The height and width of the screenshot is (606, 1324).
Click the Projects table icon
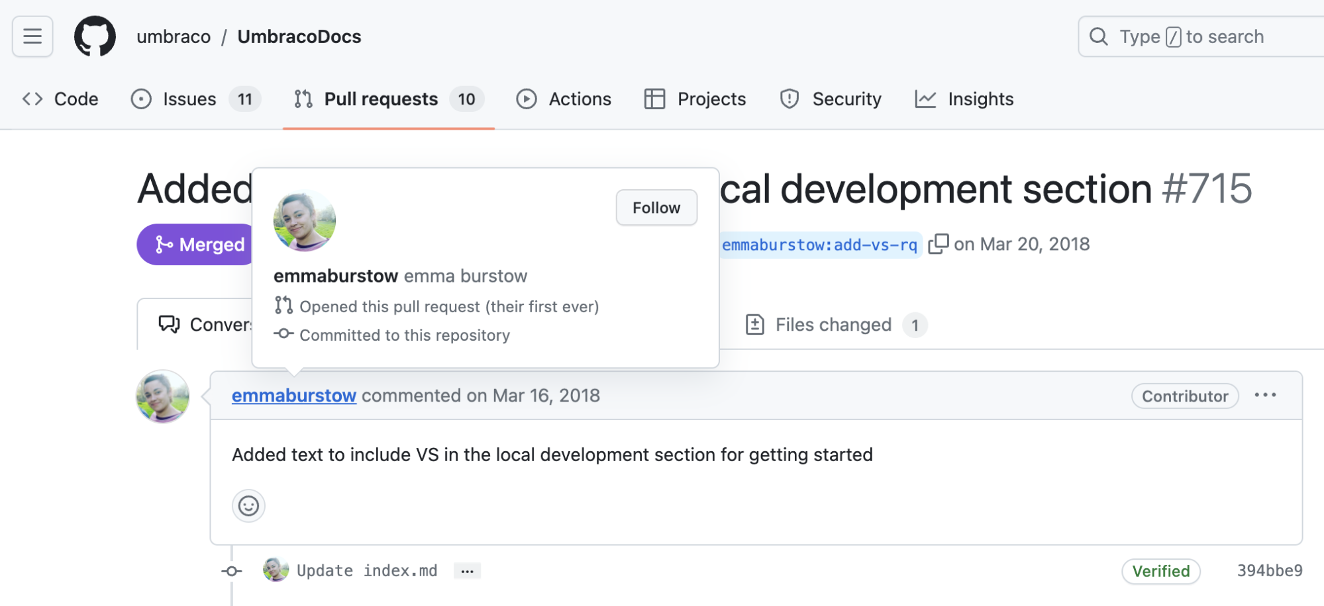coord(654,99)
